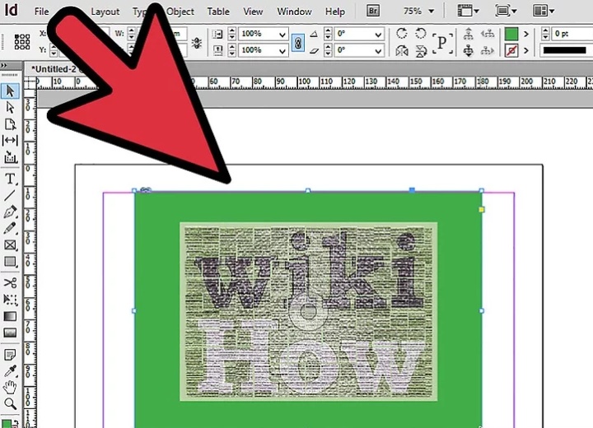The image size is (593, 428).
Task: Open the Screen Mode dropdown
Action: coord(506,11)
